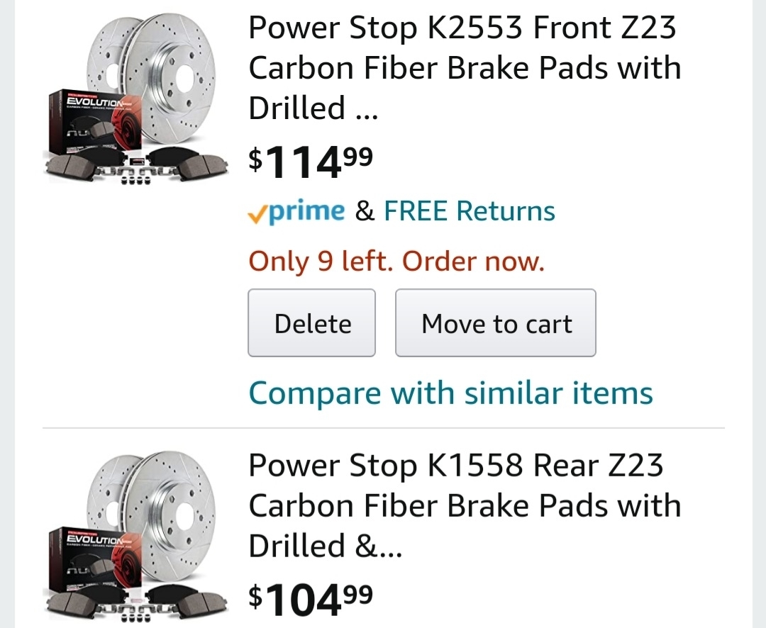Viewport: 766px width, 628px height.
Task: Open Compare with similar items
Action: [450, 393]
